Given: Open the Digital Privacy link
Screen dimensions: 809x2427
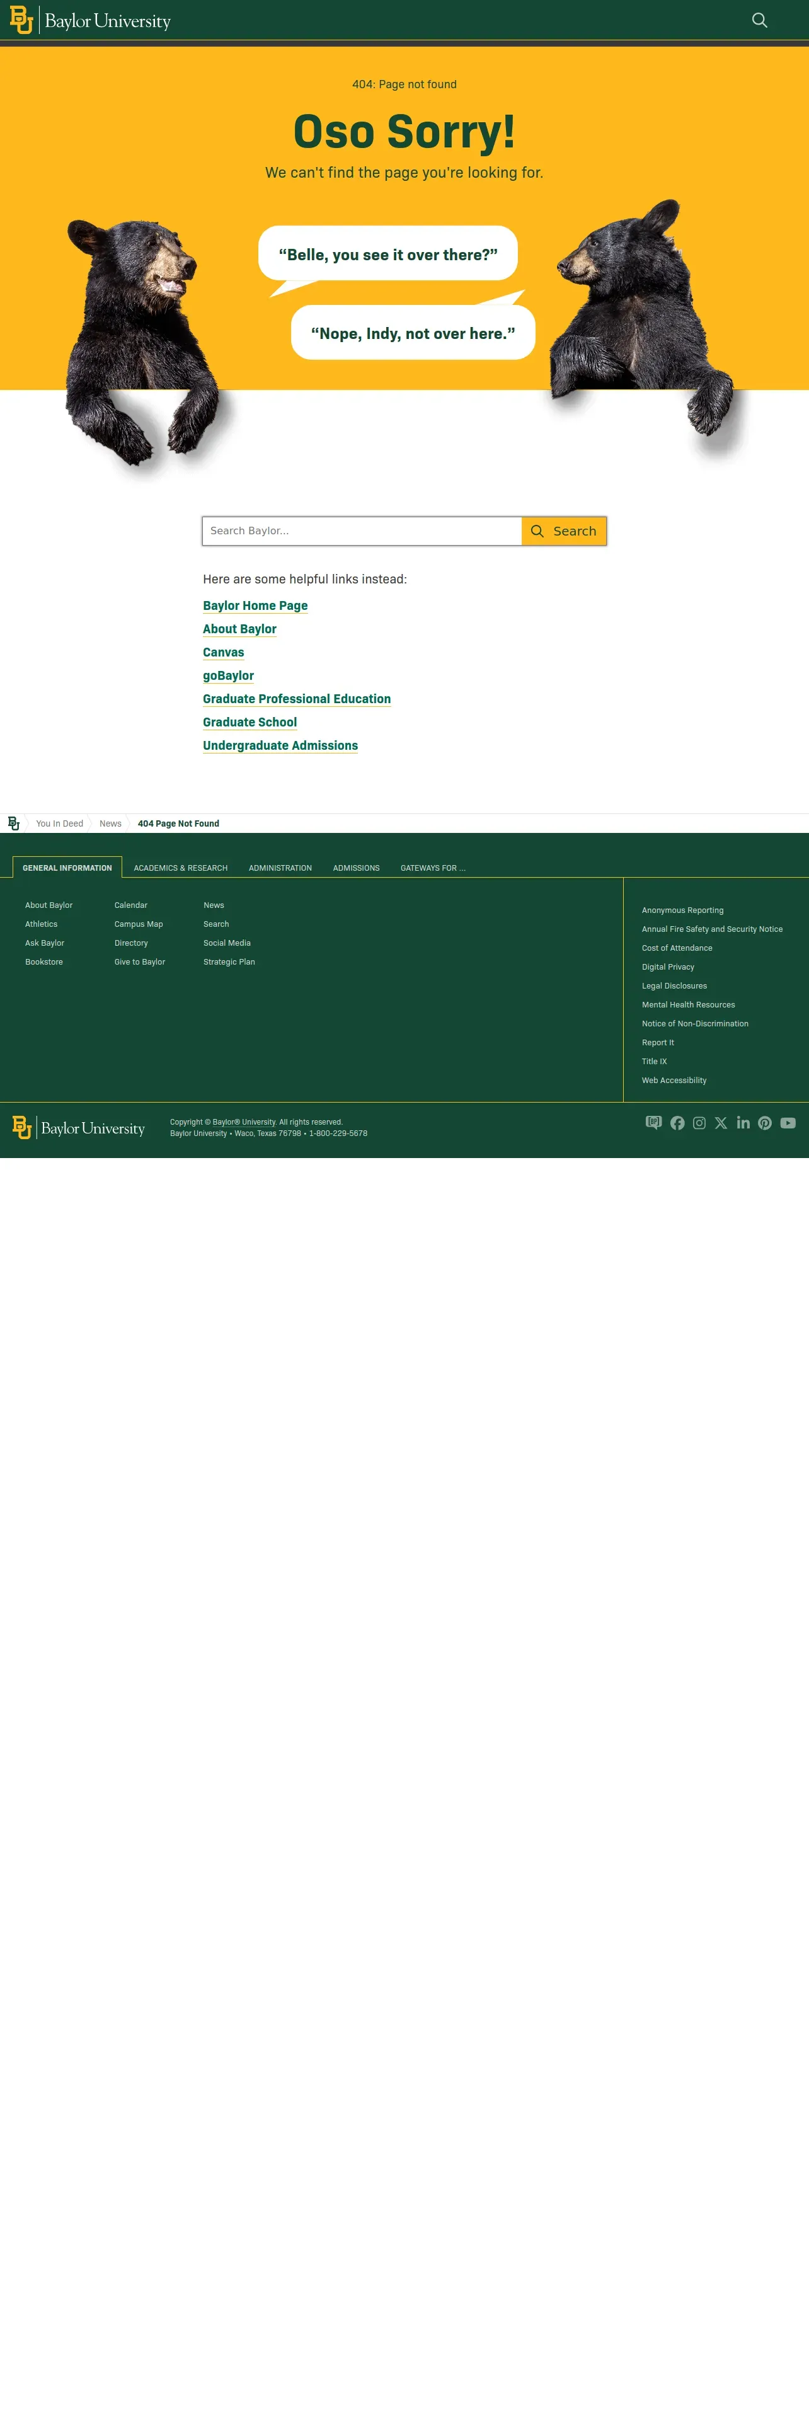Looking at the screenshot, I should point(668,967).
